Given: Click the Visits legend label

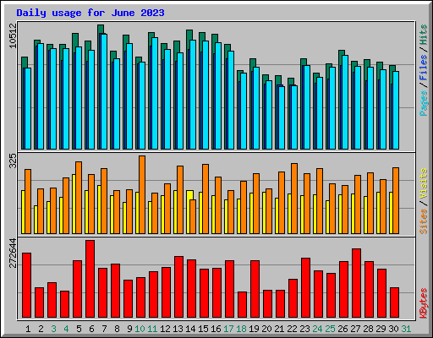Looking at the screenshot, I should 424,184.
